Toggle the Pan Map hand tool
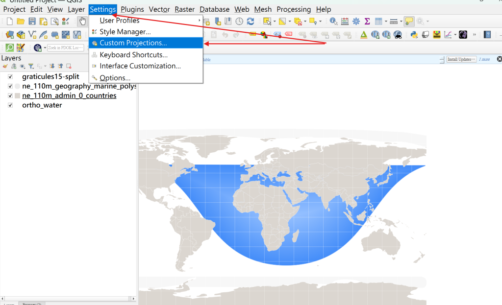Screen dimensions: 502x305 pyautogui.click(x=82, y=22)
